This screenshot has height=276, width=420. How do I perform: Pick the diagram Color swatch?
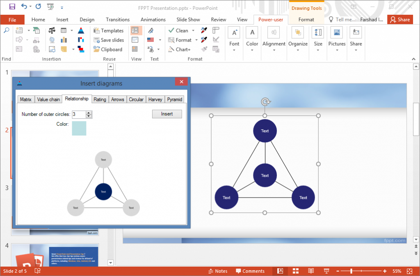(x=79, y=128)
